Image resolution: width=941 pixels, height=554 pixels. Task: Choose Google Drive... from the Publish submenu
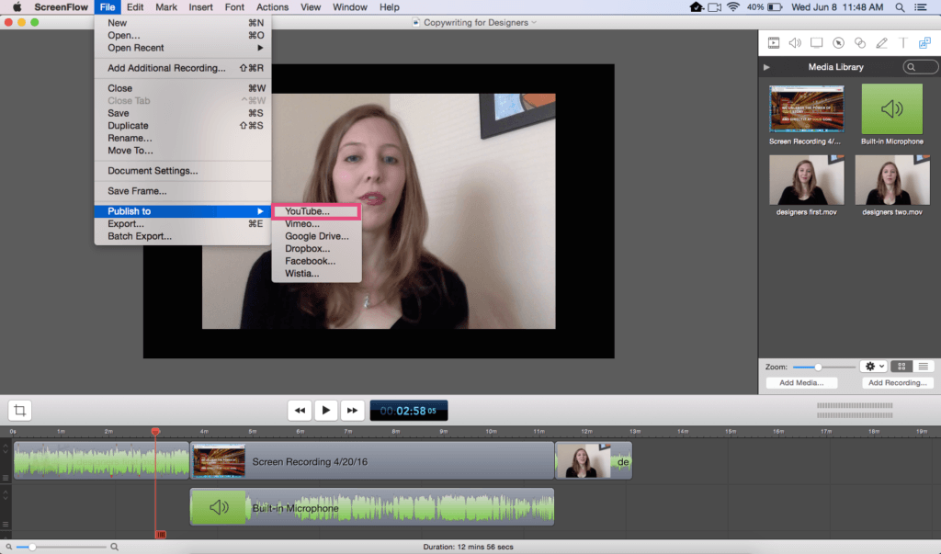(x=316, y=236)
